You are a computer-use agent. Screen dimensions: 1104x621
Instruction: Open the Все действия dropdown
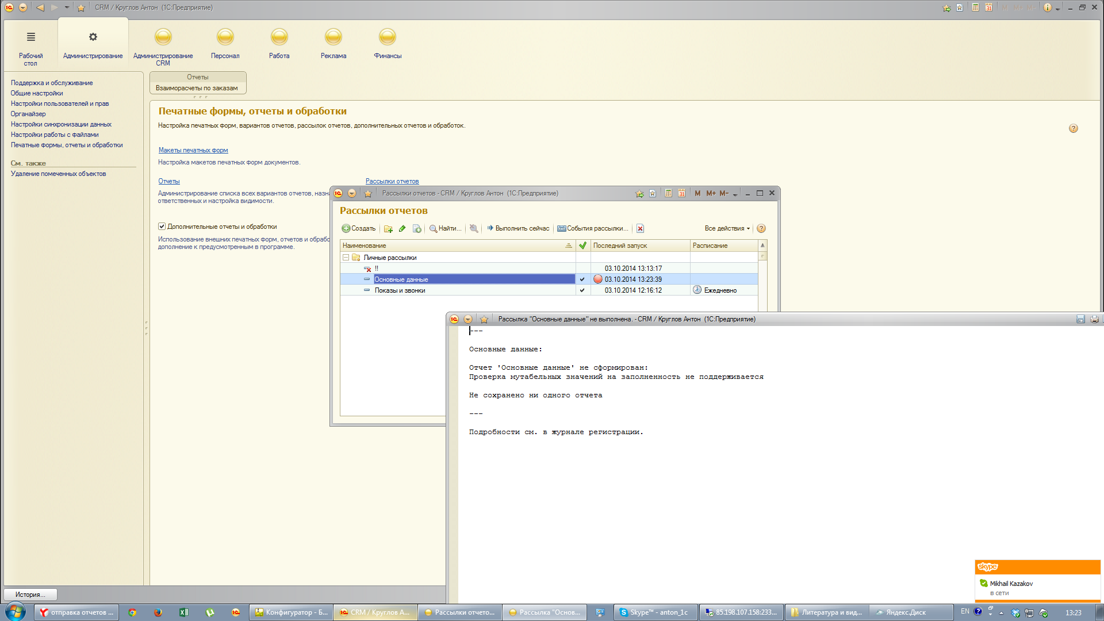coord(727,229)
